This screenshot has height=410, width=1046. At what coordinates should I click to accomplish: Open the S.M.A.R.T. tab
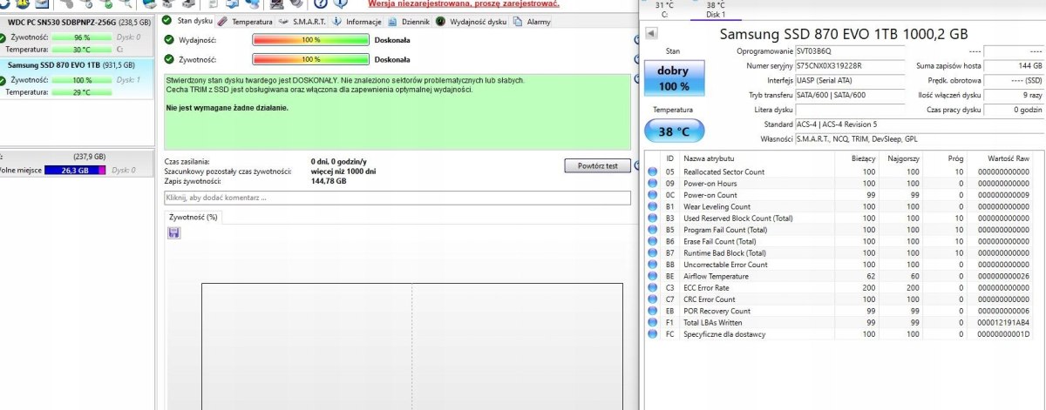[303, 21]
